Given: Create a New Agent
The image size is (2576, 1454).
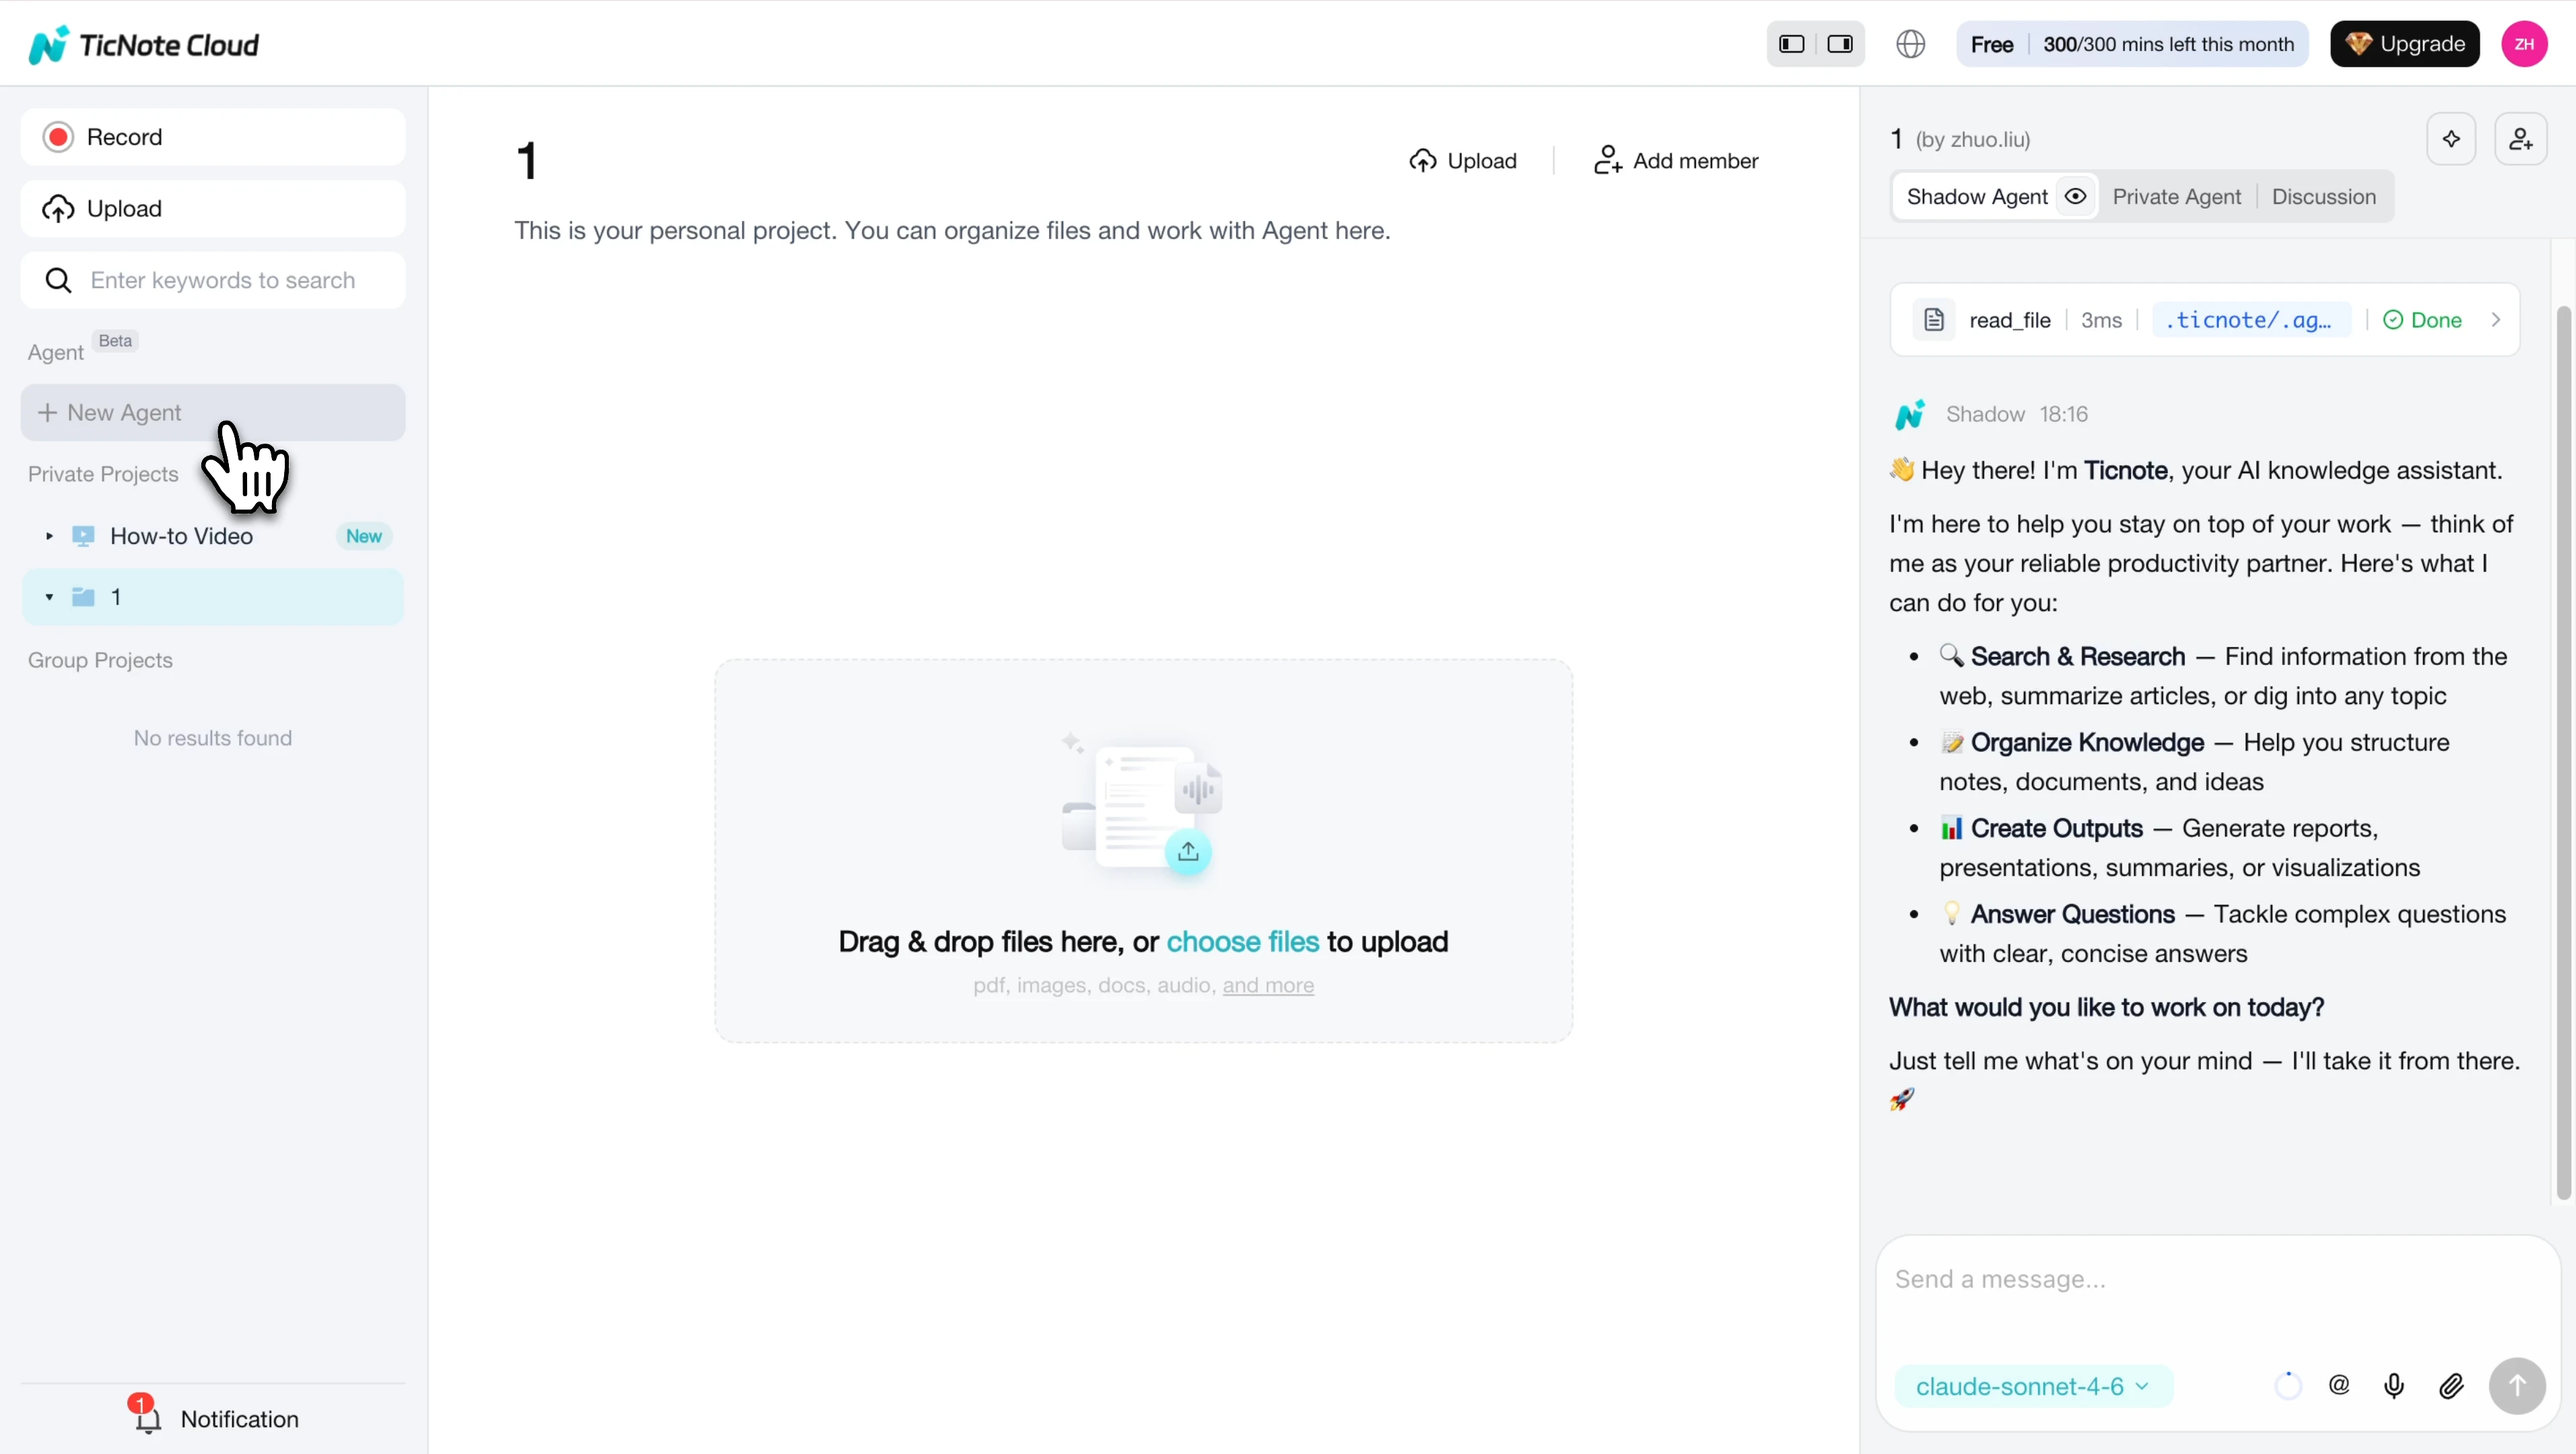Looking at the screenshot, I should (x=213, y=413).
